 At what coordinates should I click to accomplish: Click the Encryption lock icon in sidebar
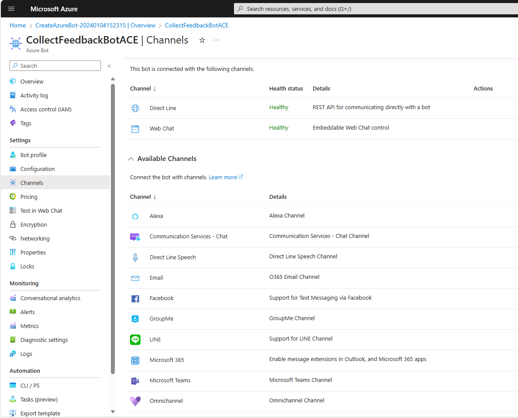13,224
